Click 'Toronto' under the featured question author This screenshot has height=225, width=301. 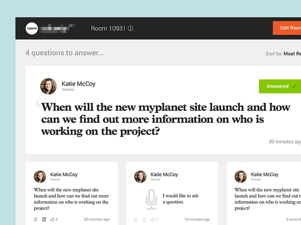68,89
